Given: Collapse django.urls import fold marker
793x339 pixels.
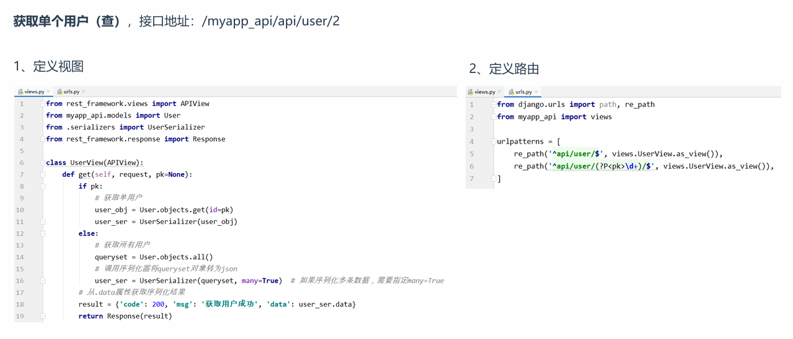Looking at the screenshot, I should click(494, 105).
